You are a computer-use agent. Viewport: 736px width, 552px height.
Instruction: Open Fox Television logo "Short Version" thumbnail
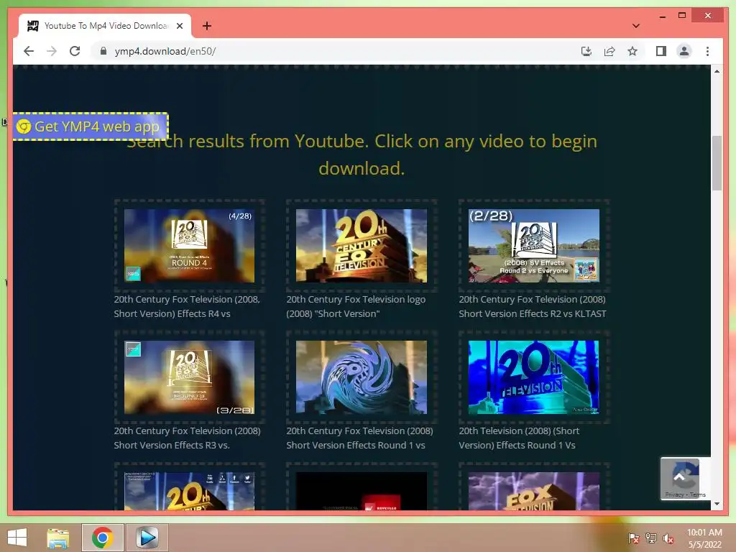click(362, 246)
